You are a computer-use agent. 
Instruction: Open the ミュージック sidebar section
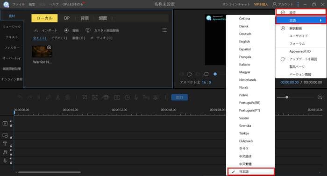pyautogui.click(x=12, y=27)
